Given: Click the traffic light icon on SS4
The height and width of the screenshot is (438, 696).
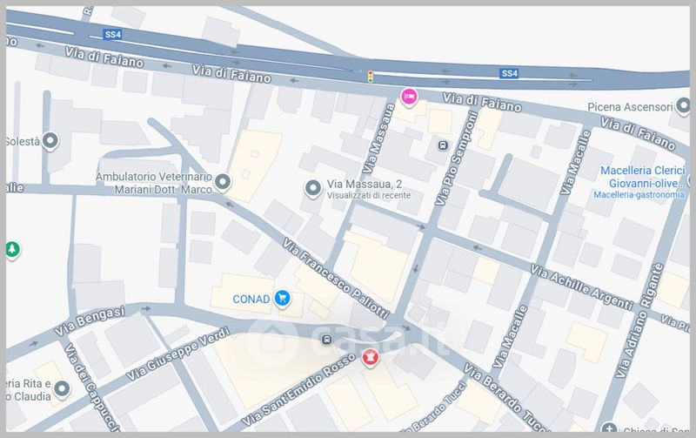Looking at the screenshot, I should pyautogui.click(x=371, y=77).
